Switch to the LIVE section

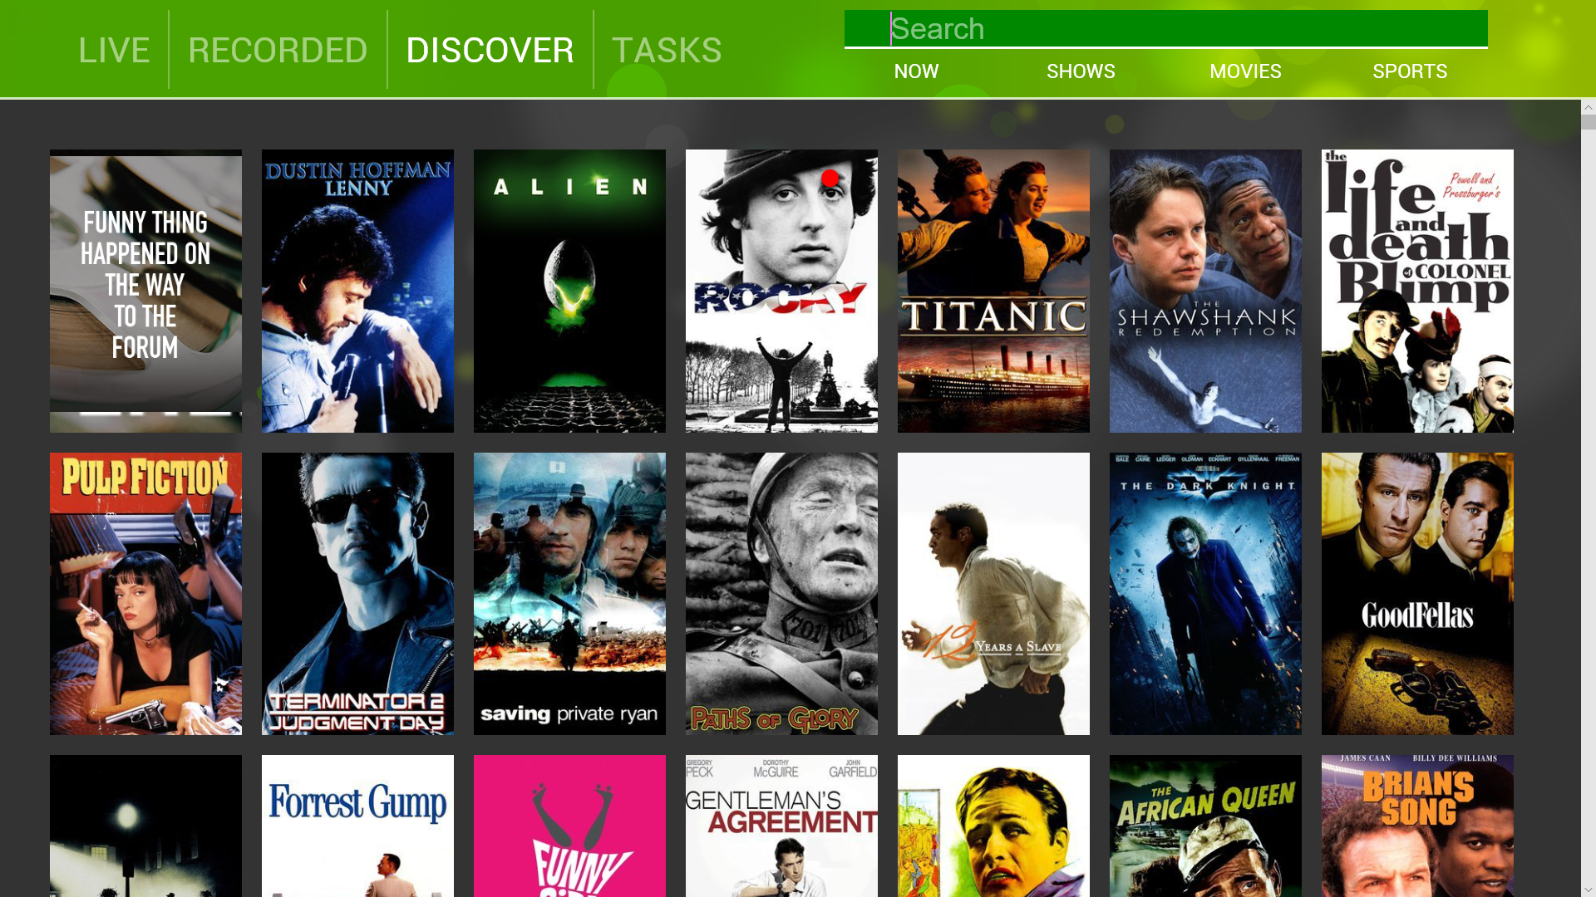[114, 50]
